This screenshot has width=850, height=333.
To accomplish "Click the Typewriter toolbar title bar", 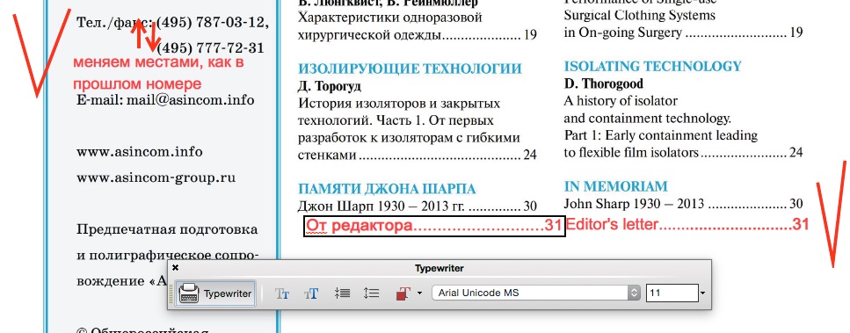I will pyautogui.click(x=440, y=268).
